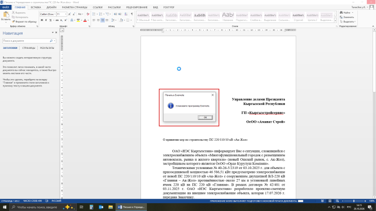Expand the styles gallery more arrow
Viewport: 376px width, 211px height.
tap(335, 21)
